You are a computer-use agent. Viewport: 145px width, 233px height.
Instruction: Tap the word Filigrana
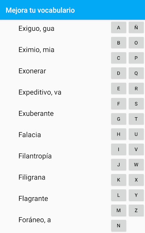coord(32,177)
